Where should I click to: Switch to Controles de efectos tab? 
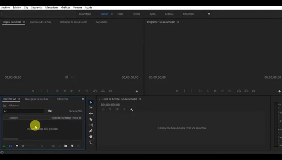click(x=40, y=22)
